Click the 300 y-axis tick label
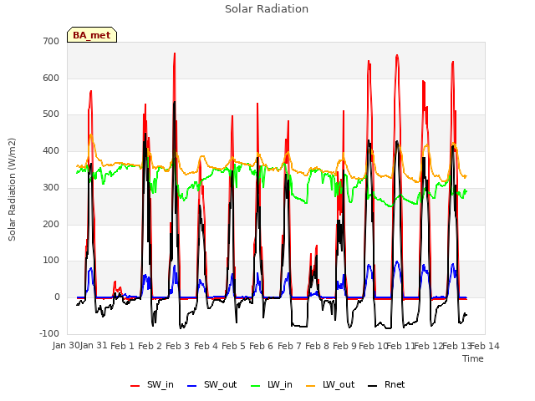Viewport: 535px width, 401px height. pos(51,187)
